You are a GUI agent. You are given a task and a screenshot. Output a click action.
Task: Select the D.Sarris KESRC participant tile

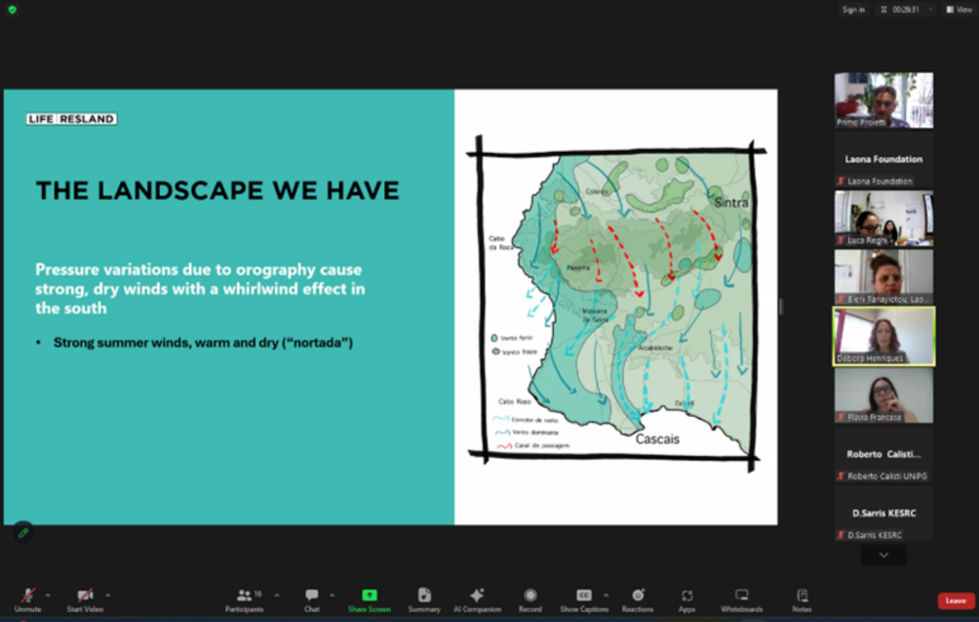click(x=884, y=513)
